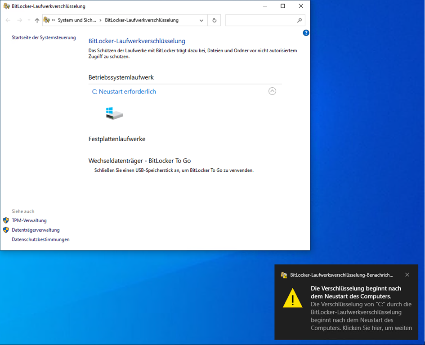425x345 pixels.
Task: Click 'System und Sich...' breadcrumb
Action: tap(77, 20)
